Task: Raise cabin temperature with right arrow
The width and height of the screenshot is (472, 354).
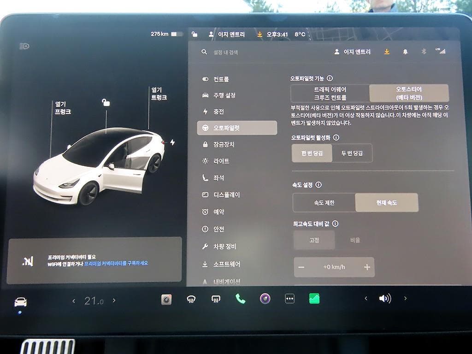Action: tap(114, 300)
